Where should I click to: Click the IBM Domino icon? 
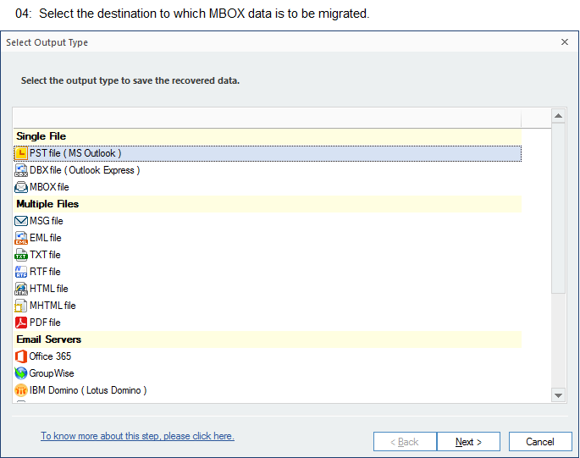coord(21,390)
